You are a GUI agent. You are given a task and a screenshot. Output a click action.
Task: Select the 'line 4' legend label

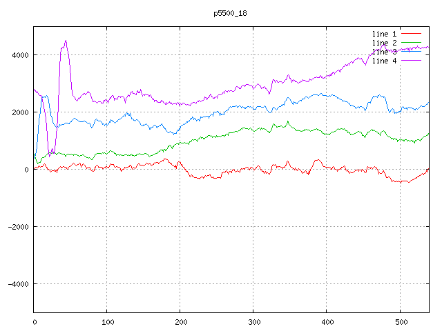[x=384, y=61]
